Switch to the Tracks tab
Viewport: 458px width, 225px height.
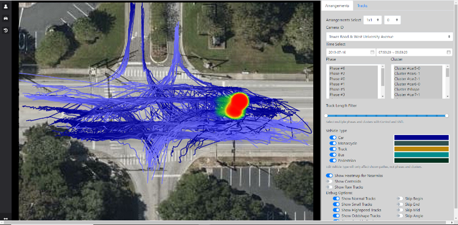(362, 6)
